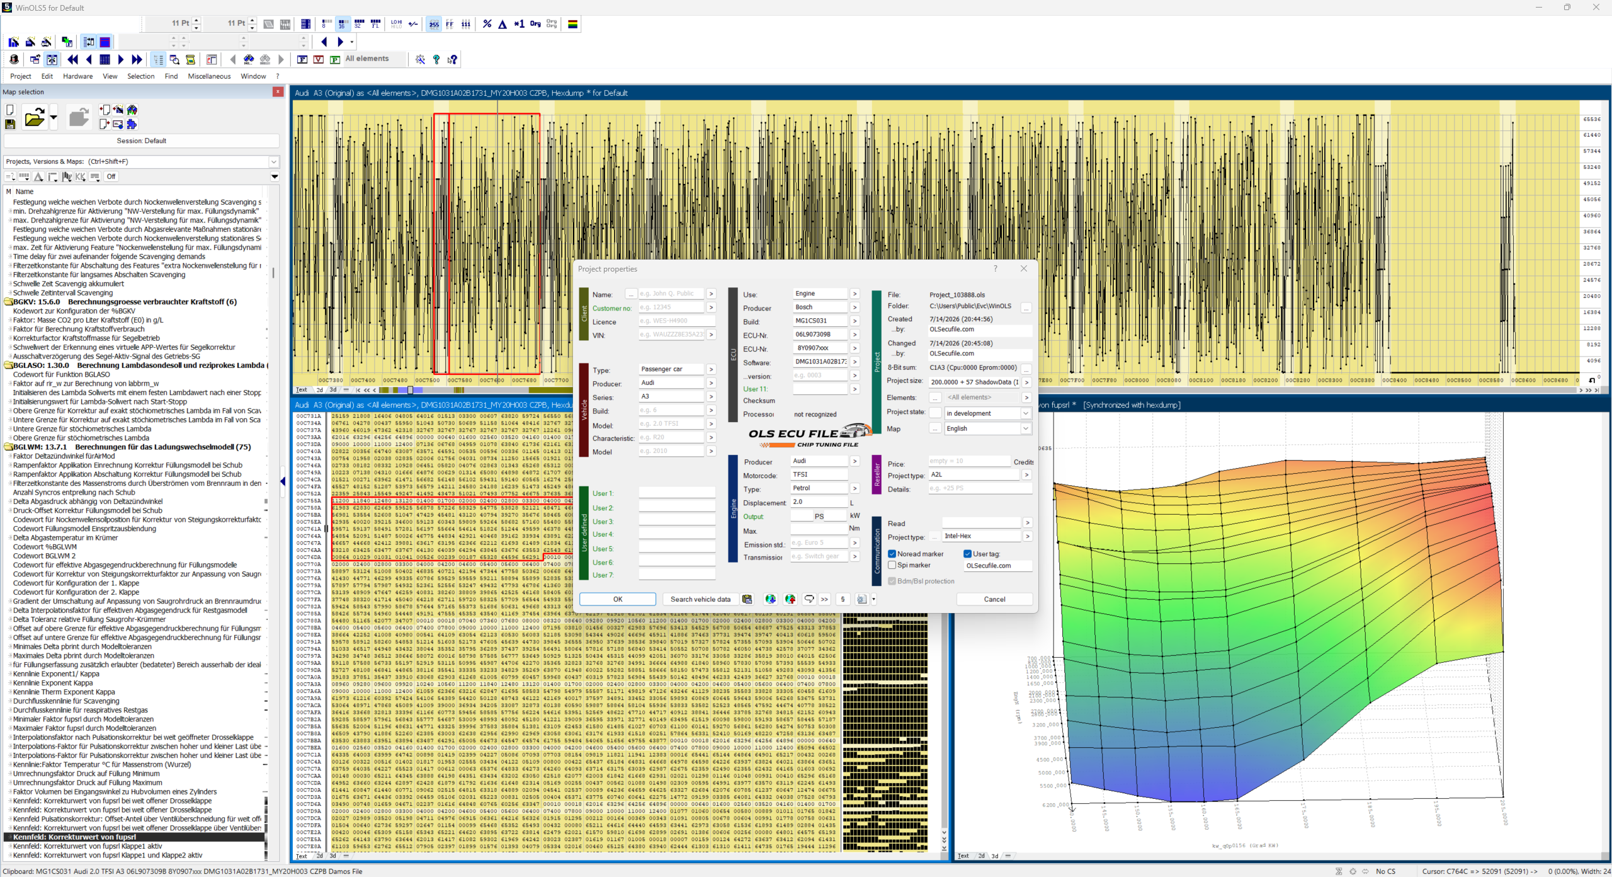Open the Window menu
1612x877 pixels.
[253, 76]
